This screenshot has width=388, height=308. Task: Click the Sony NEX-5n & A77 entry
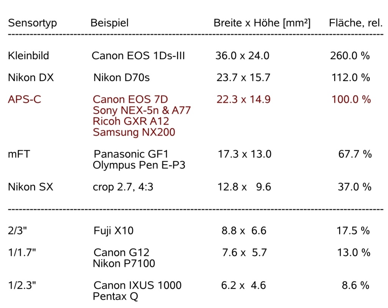[x=142, y=110]
